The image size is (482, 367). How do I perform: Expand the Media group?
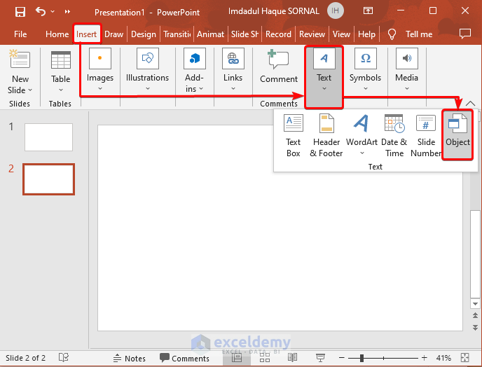coord(406,70)
